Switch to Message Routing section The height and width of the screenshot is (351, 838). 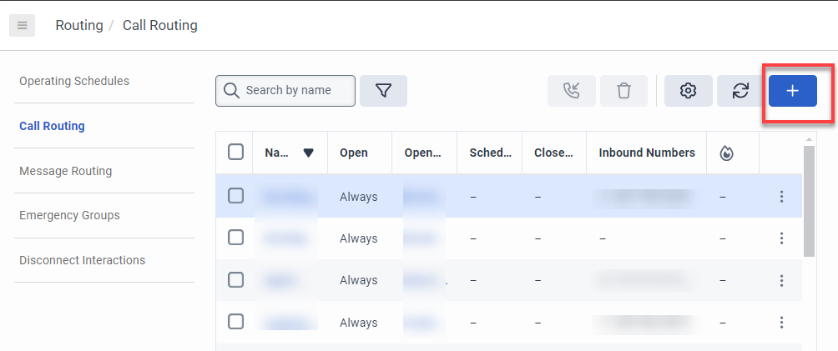coord(65,171)
